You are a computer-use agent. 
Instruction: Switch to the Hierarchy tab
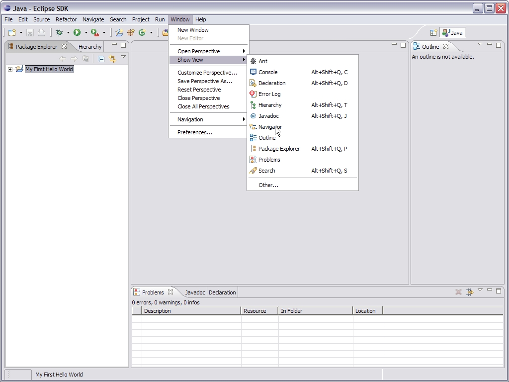click(90, 47)
